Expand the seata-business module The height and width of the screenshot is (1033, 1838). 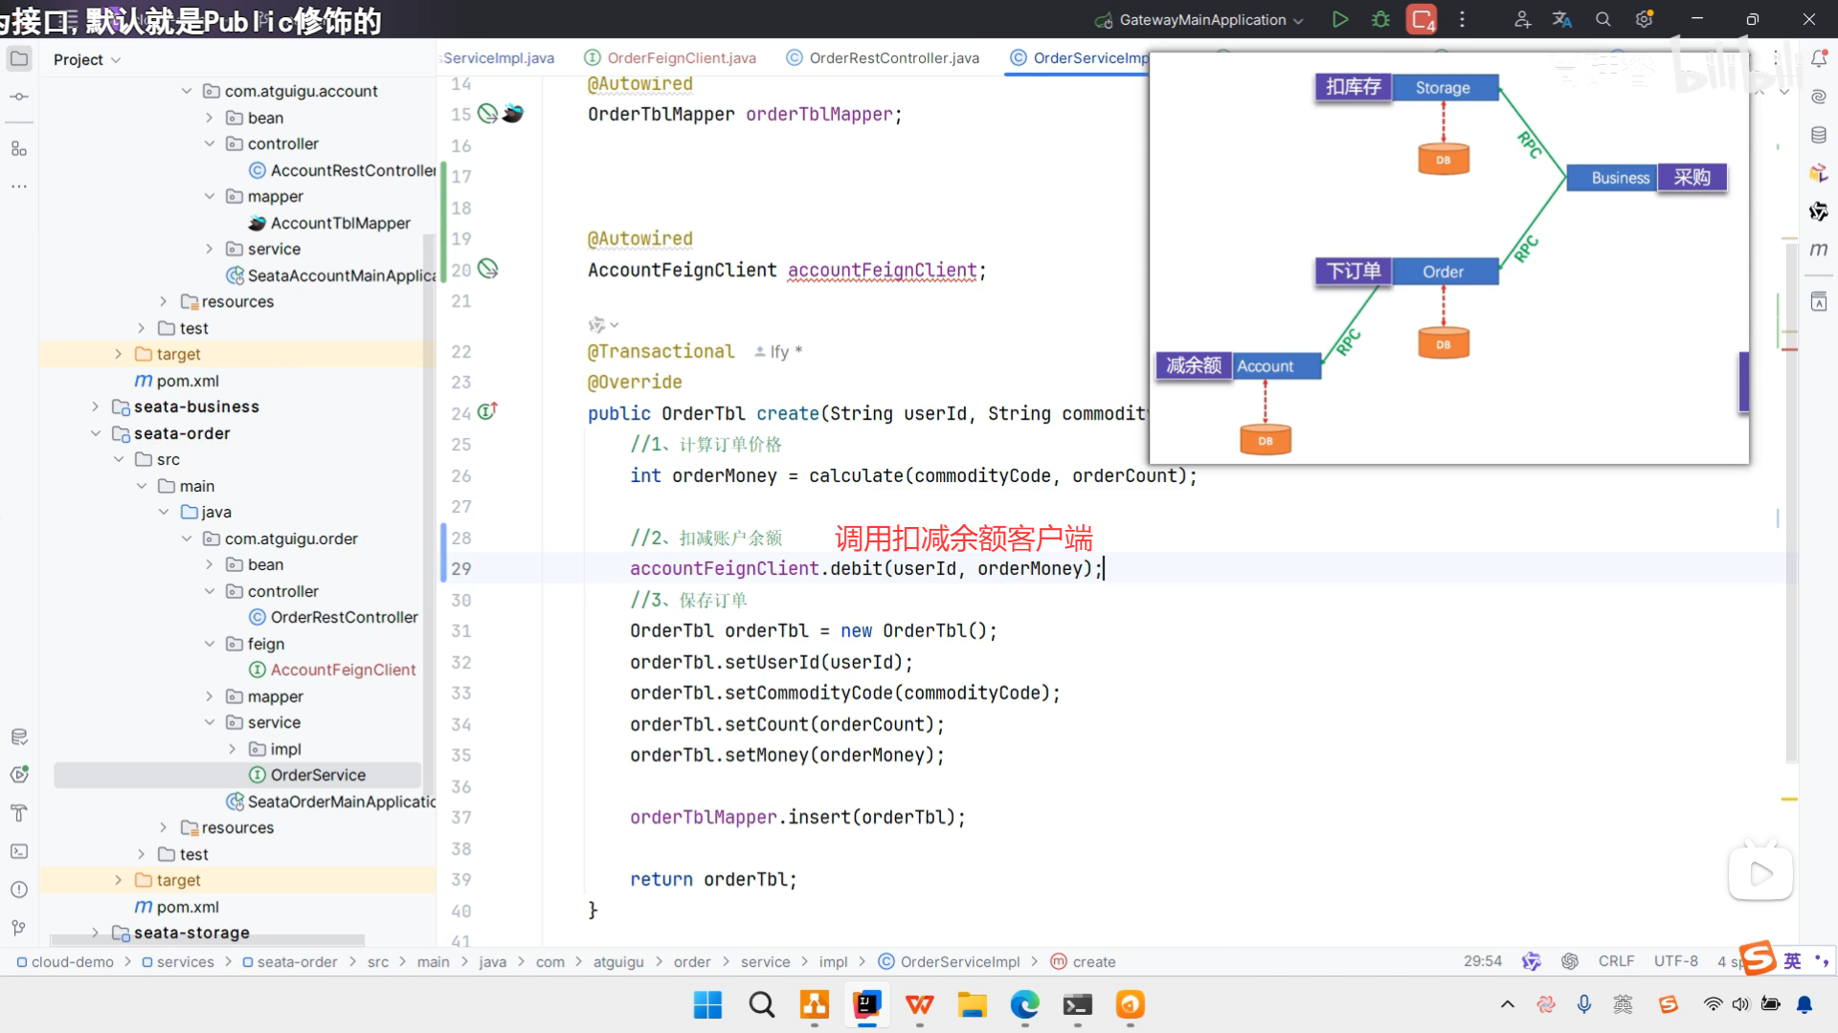[96, 407]
